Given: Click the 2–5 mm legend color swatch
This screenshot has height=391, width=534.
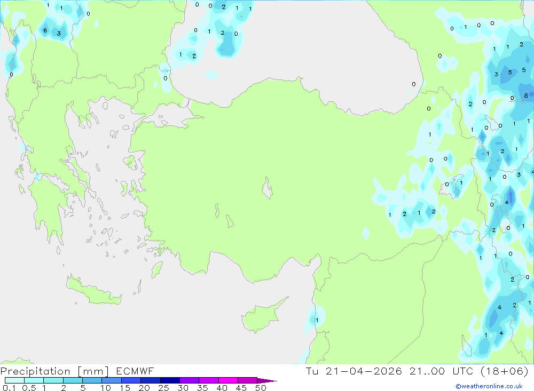Looking at the screenshot, I should coord(73,380).
